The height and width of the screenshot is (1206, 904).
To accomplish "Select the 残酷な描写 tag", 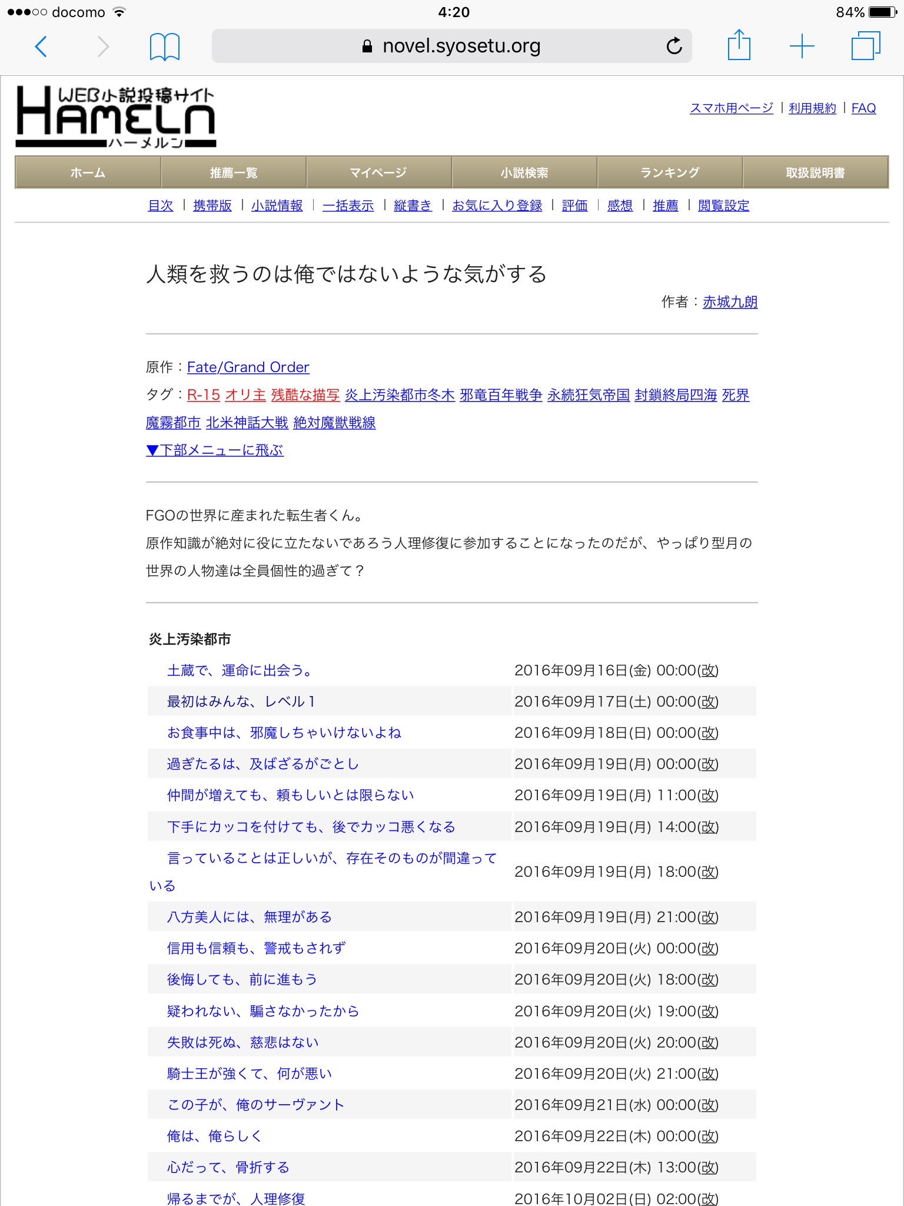I will click(x=305, y=395).
